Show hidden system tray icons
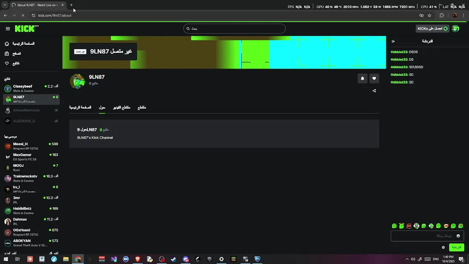Screen dimensions: 469x264 407,259
